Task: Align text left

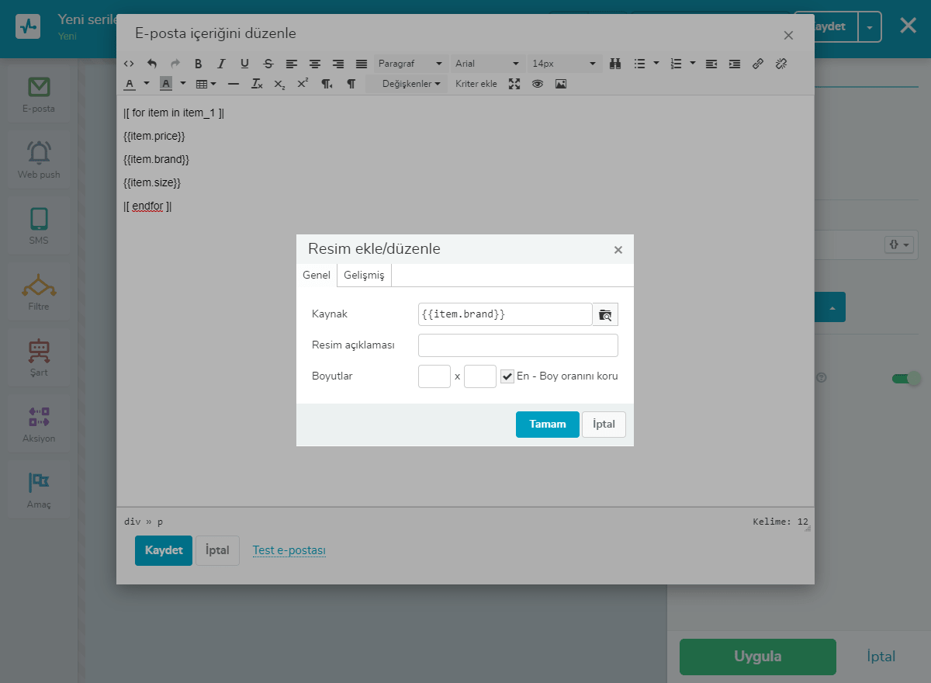Action: pos(291,64)
